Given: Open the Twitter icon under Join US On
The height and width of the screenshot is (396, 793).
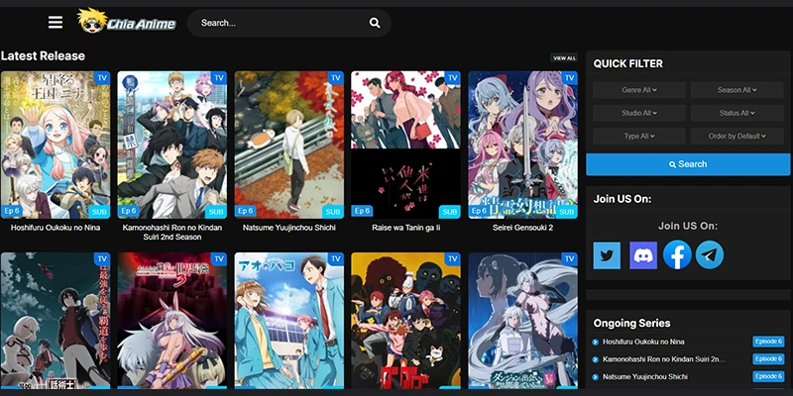Looking at the screenshot, I should (x=607, y=255).
